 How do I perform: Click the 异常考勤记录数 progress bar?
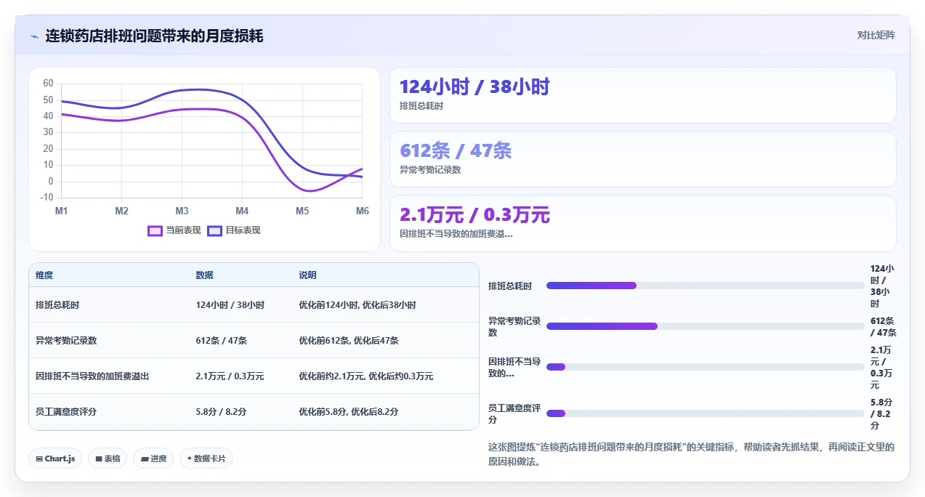click(x=705, y=326)
